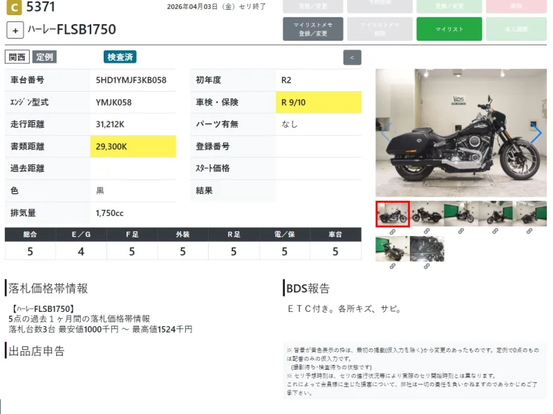Screen dimensions: 553x414
Task: Click the 出品店申告 section heading
Action: coord(37,351)
